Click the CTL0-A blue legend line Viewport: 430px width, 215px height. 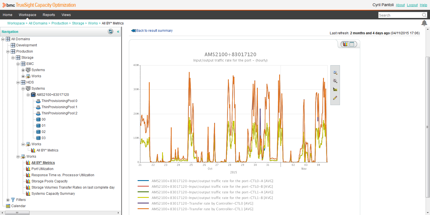[143, 181]
